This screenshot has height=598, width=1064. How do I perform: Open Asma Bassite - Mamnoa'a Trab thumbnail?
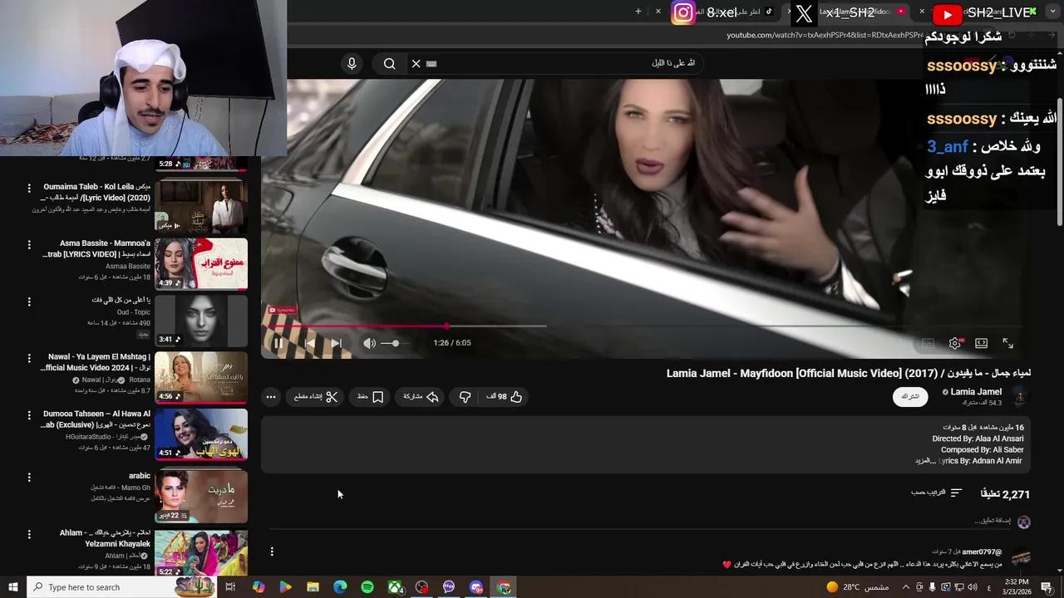(x=201, y=264)
